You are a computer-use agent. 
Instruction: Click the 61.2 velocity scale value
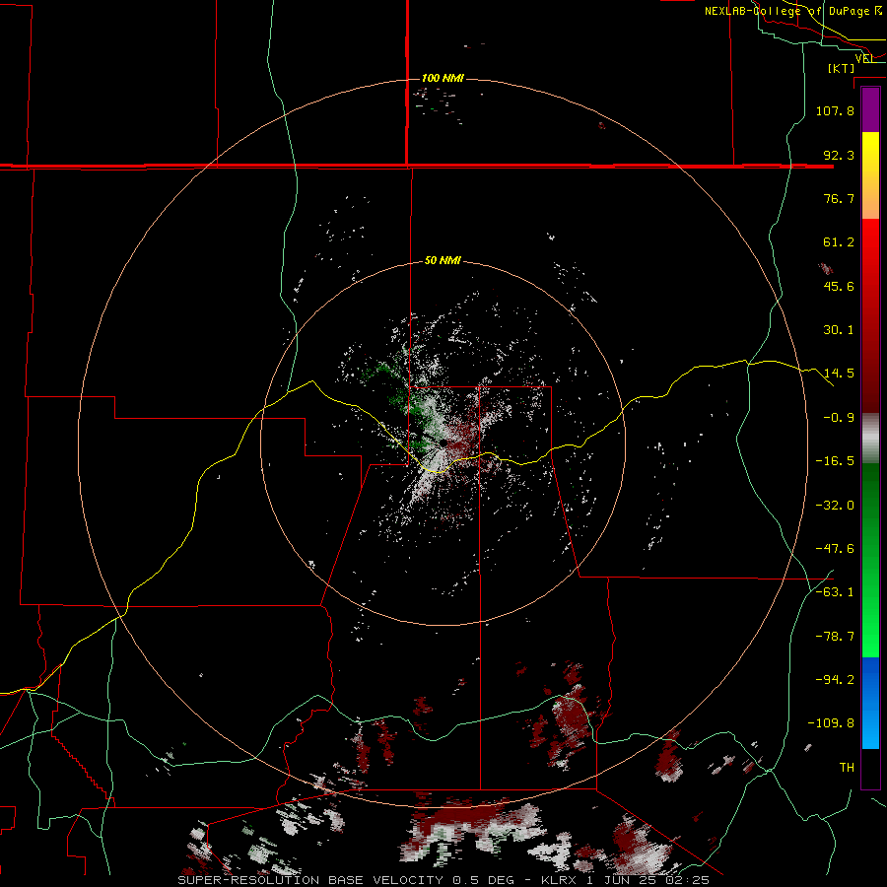(839, 242)
